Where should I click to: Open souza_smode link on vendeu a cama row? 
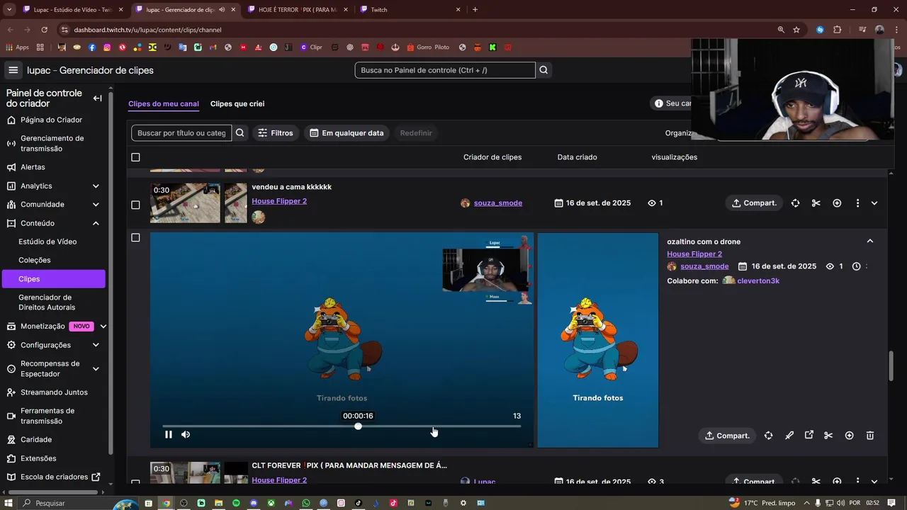click(498, 203)
